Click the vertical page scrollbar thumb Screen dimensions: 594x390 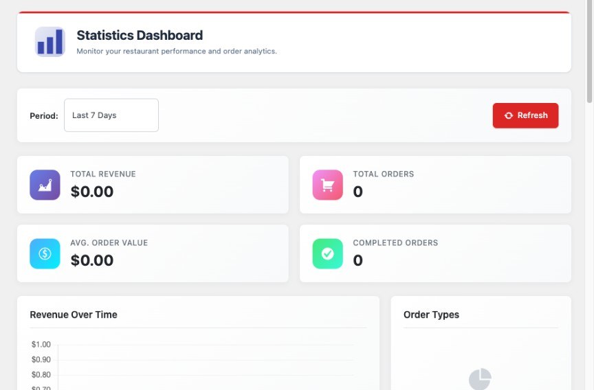click(x=589, y=51)
